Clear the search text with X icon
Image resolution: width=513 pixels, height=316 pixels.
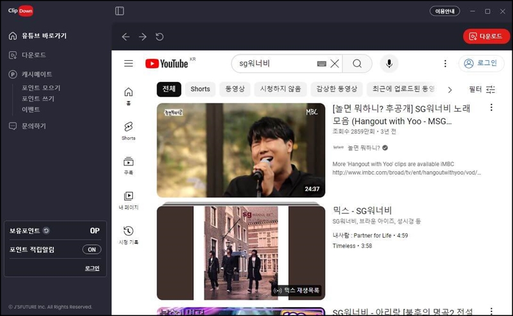(335, 63)
